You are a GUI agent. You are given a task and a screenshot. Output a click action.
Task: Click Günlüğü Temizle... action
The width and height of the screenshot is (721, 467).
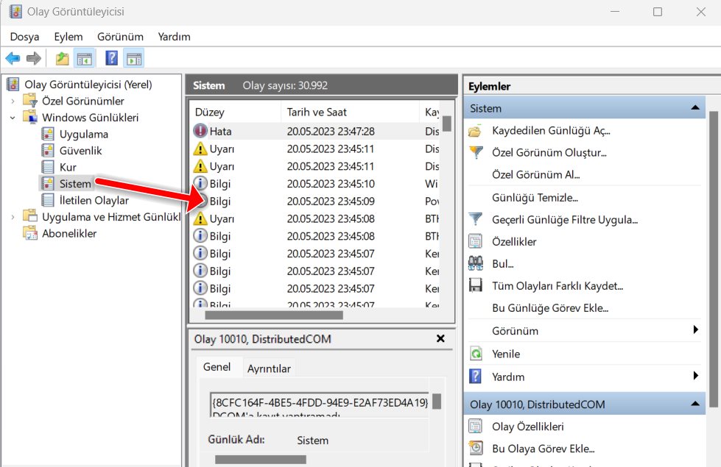535,197
